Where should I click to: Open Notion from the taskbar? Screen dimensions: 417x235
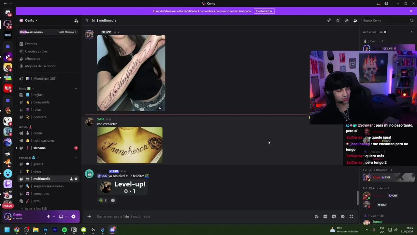74,230
